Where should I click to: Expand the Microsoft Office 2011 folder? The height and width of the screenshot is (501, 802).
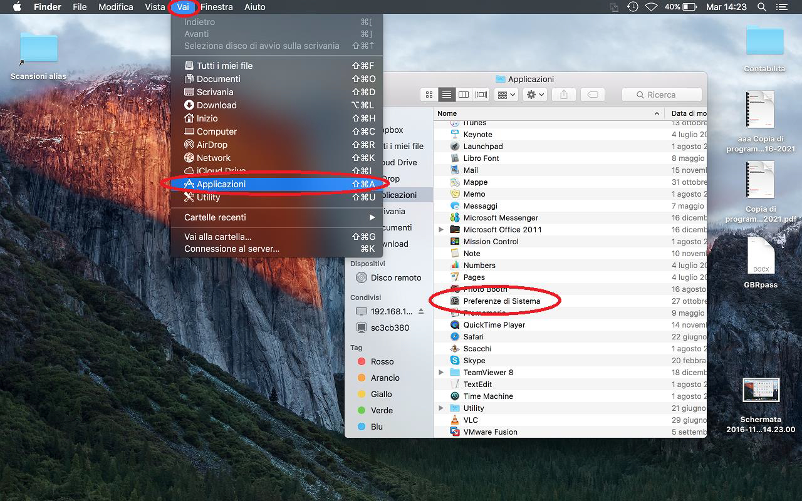pos(441,230)
